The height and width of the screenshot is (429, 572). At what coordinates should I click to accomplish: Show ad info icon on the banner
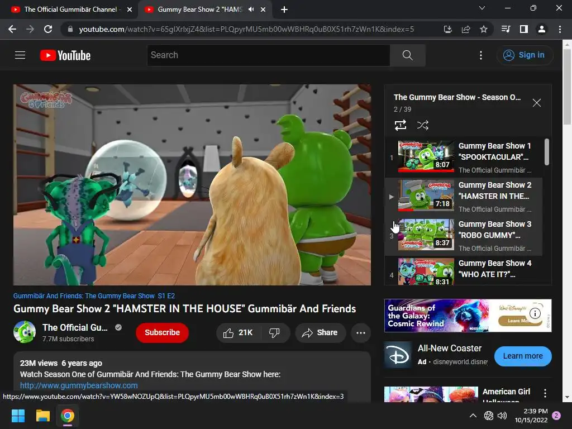535,313
